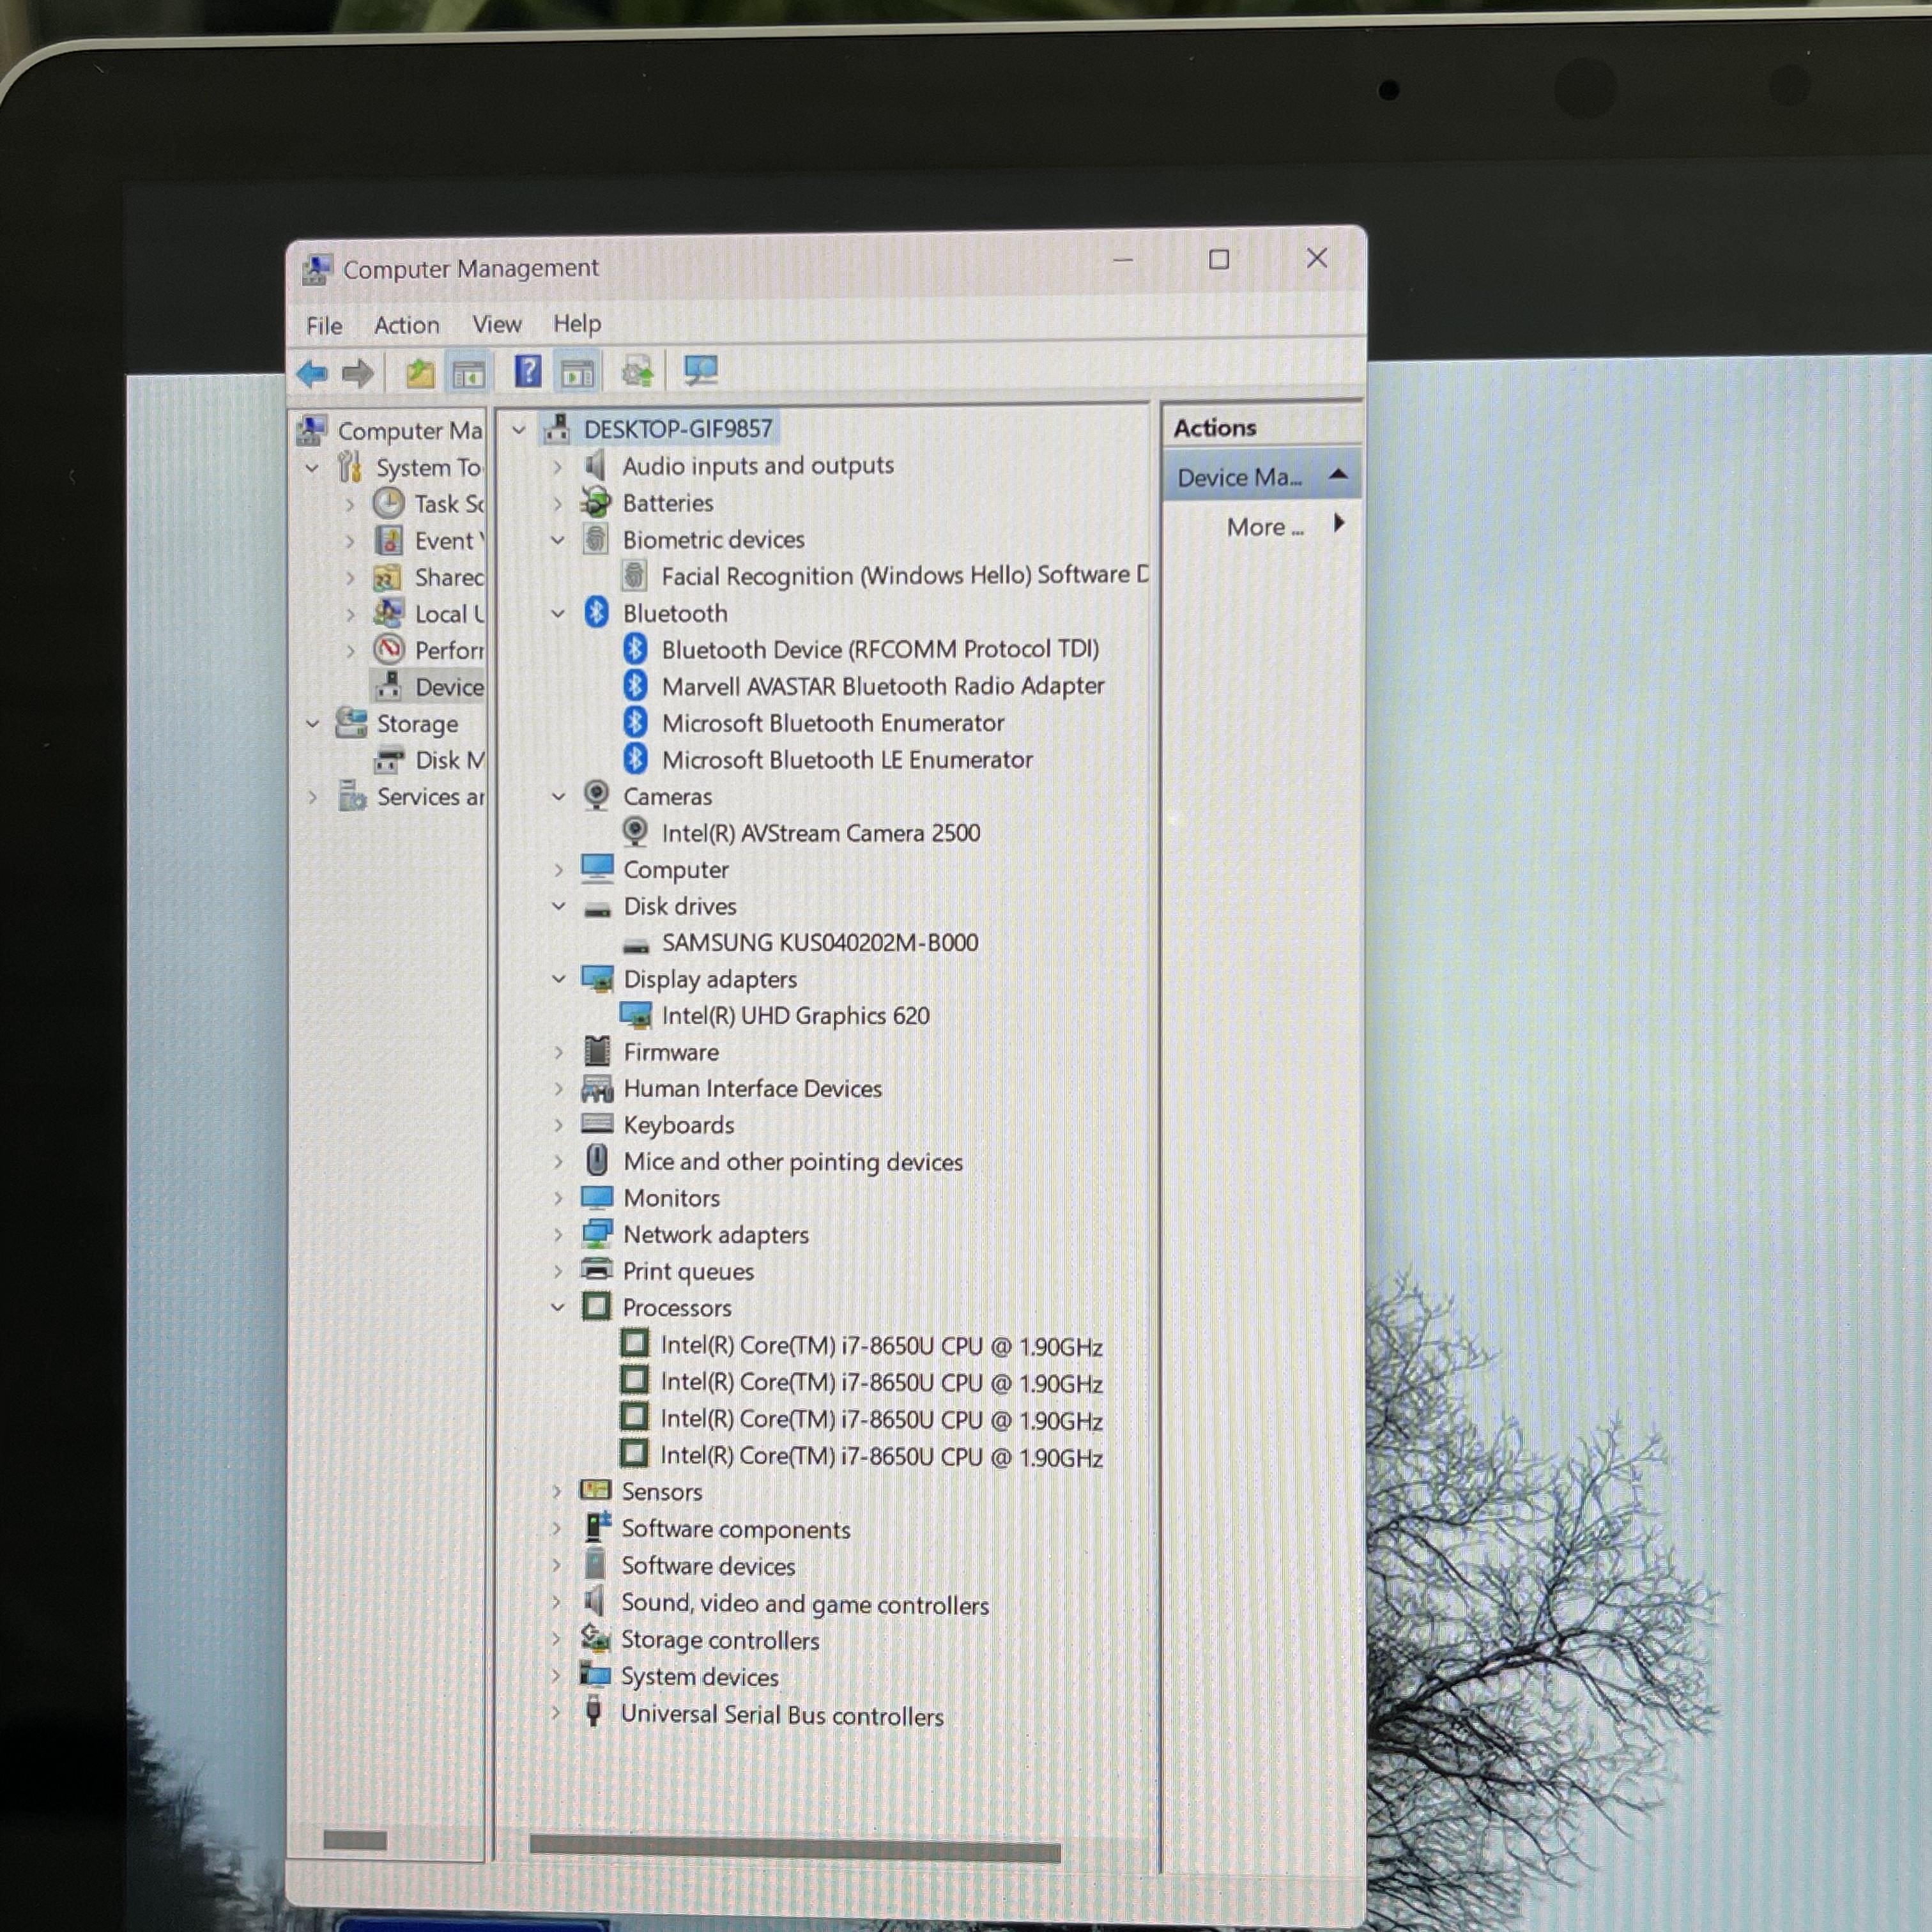Click the blue Help question mark icon
Image resolution: width=1932 pixels, height=1932 pixels.
[527, 372]
